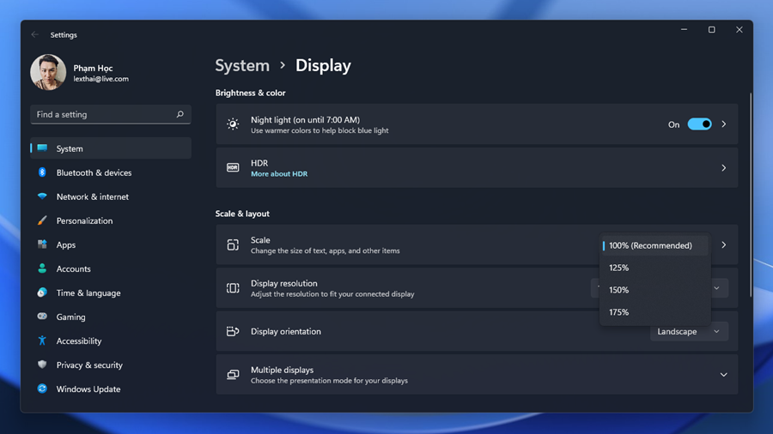Click the Accessibility figure icon
The image size is (773, 434).
pyautogui.click(x=42, y=341)
